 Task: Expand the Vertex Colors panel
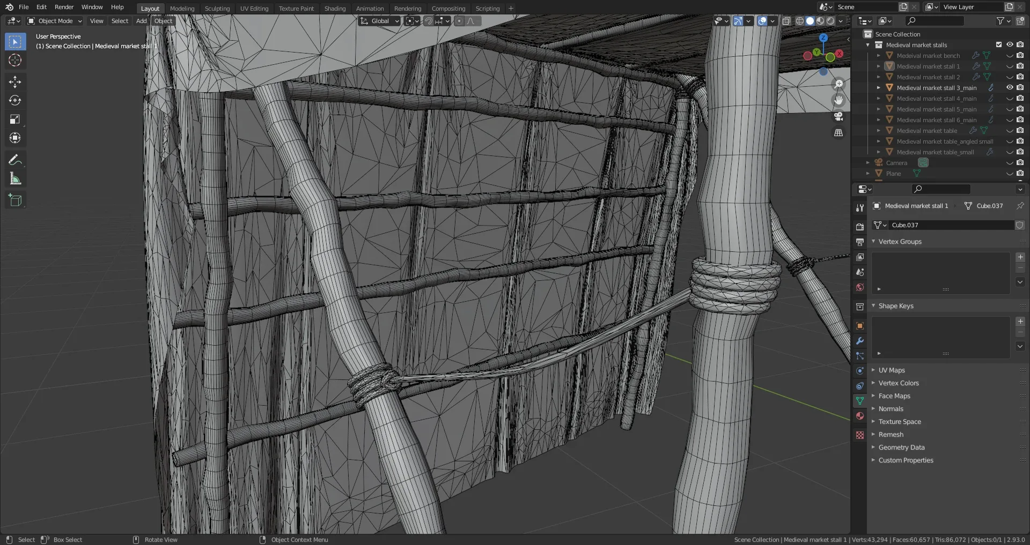(x=898, y=383)
